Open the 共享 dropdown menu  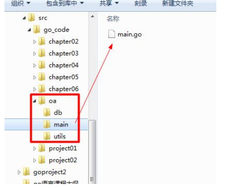pyautogui.click(x=109, y=3)
